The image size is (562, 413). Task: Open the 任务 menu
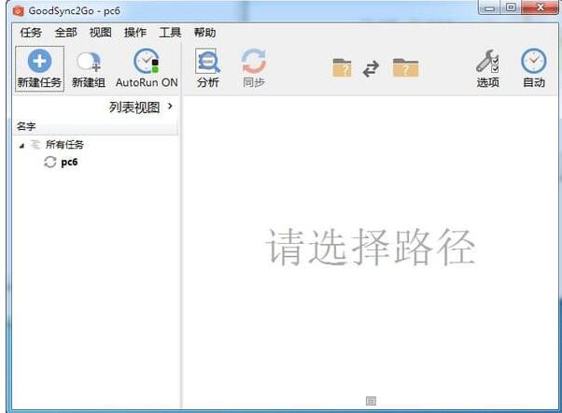pyautogui.click(x=31, y=33)
